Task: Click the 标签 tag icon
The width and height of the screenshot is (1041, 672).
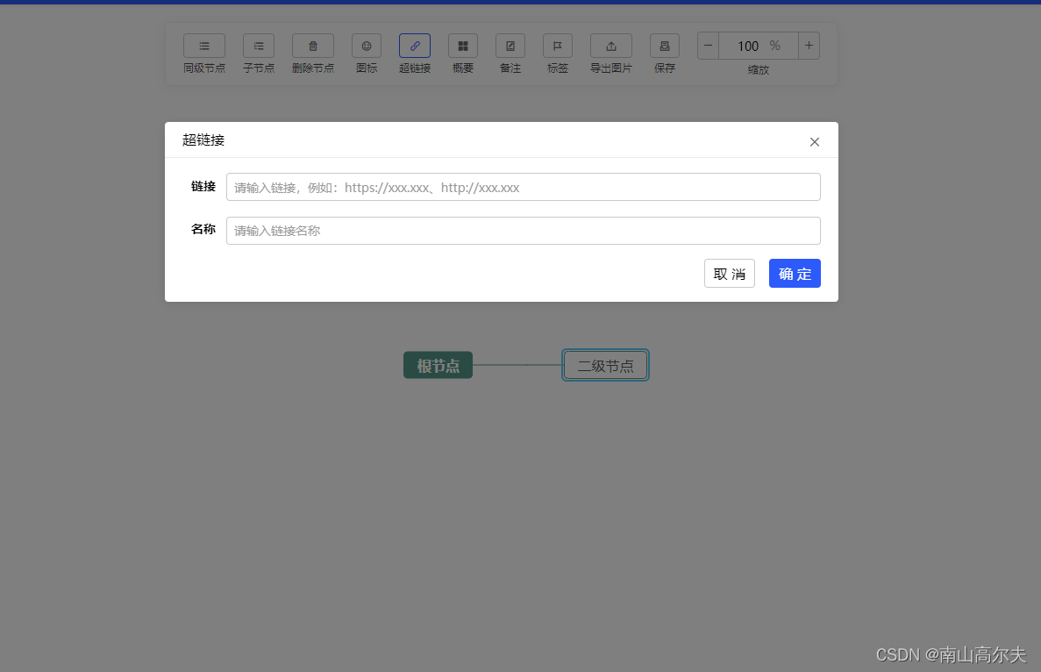Action: tap(557, 45)
